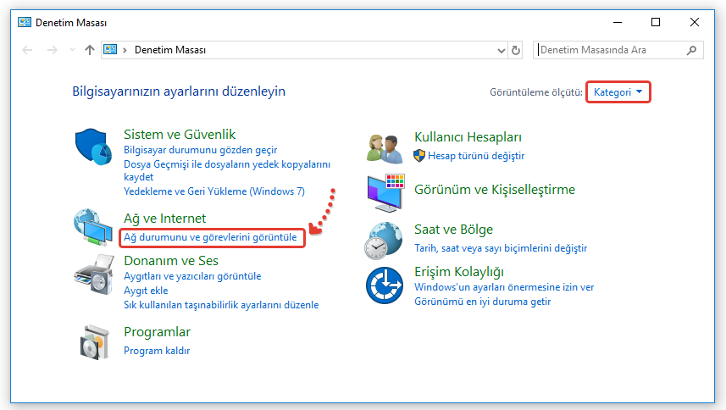Viewport: 726px width, 410px height.
Task: Open the Görünüm ve Kişiselleştirme monitor icon
Action: [x=385, y=193]
